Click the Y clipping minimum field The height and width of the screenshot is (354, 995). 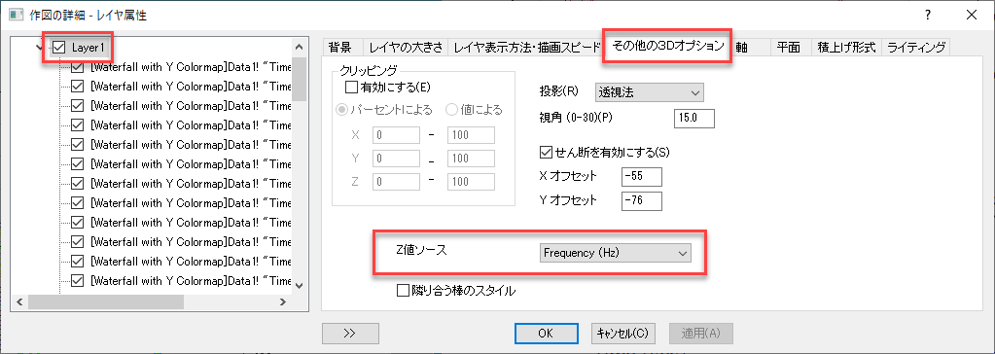tap(396, 159)
